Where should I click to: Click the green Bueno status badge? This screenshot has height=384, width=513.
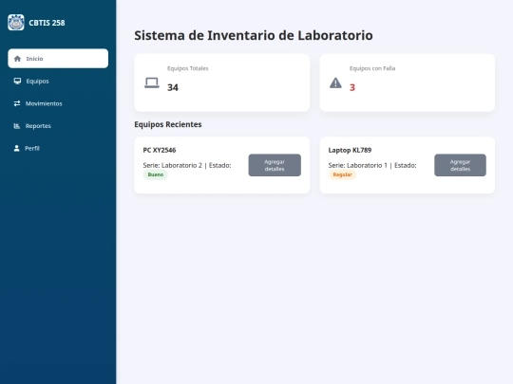coord(156,174)
